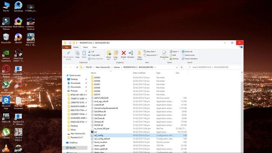Click New Volume (D:) in the breadcrumb
The image size is (272, 153).
point(103,67)
